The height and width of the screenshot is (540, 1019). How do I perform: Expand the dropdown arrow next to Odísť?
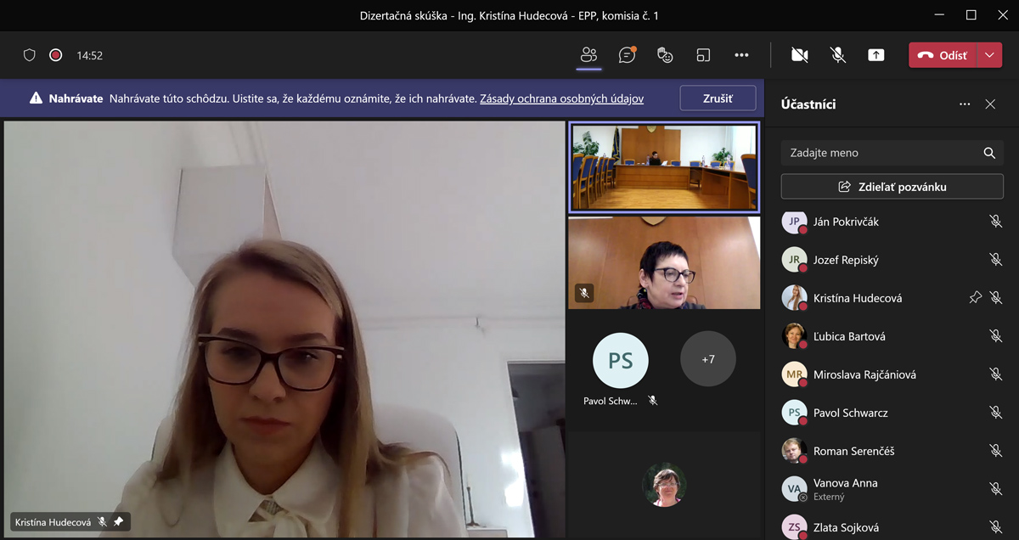click(989, 55)
